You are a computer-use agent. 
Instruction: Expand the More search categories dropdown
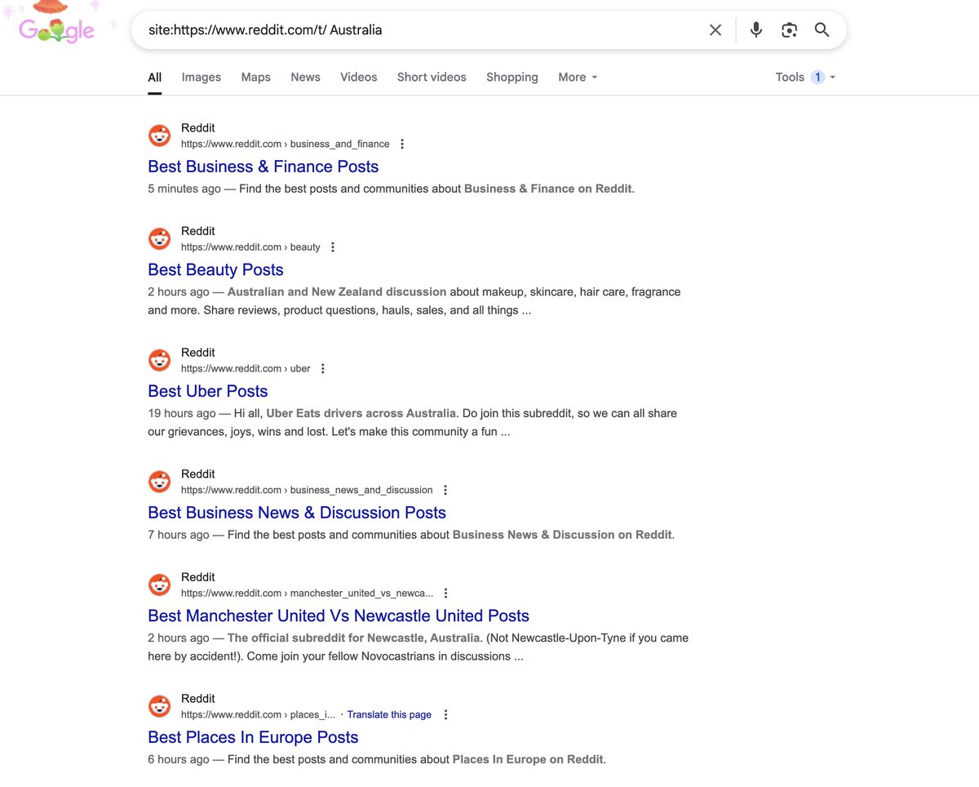tap(578, 77)
